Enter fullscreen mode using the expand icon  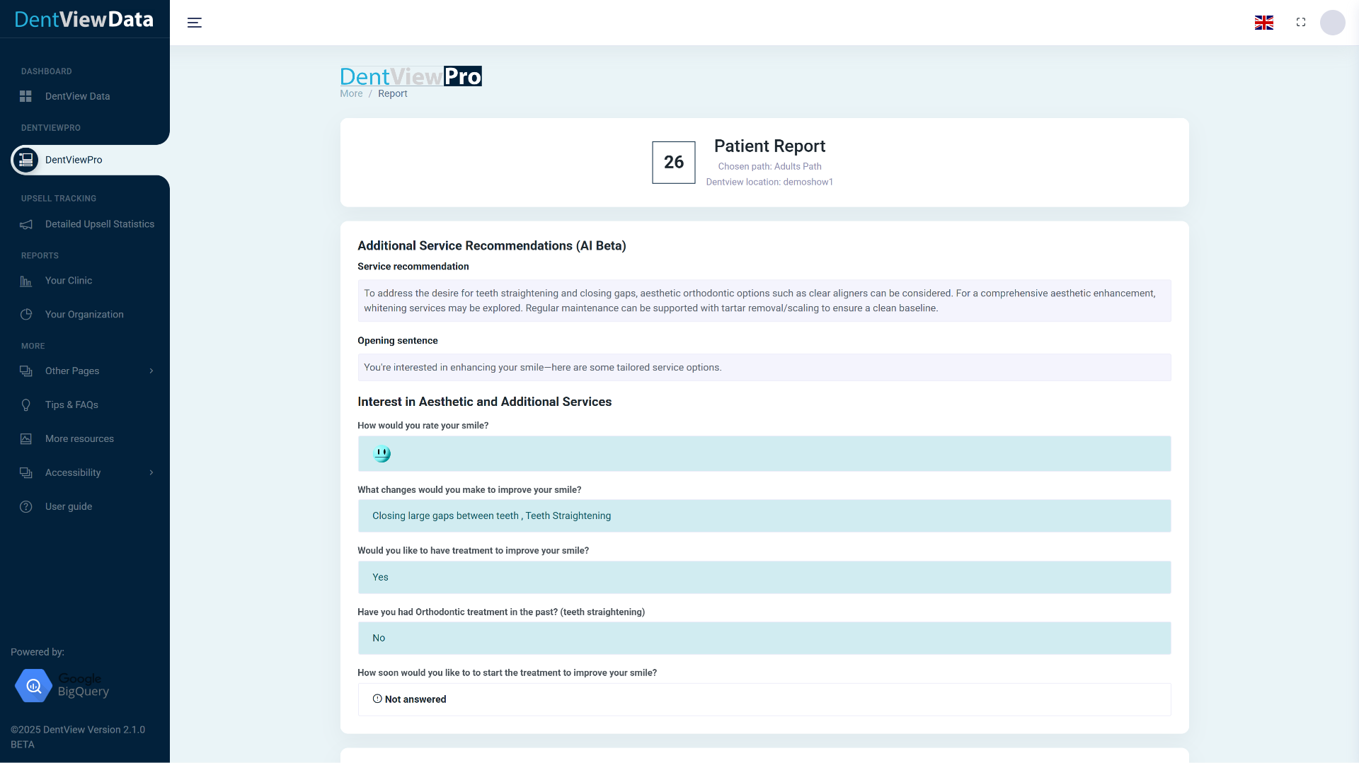1301,23
